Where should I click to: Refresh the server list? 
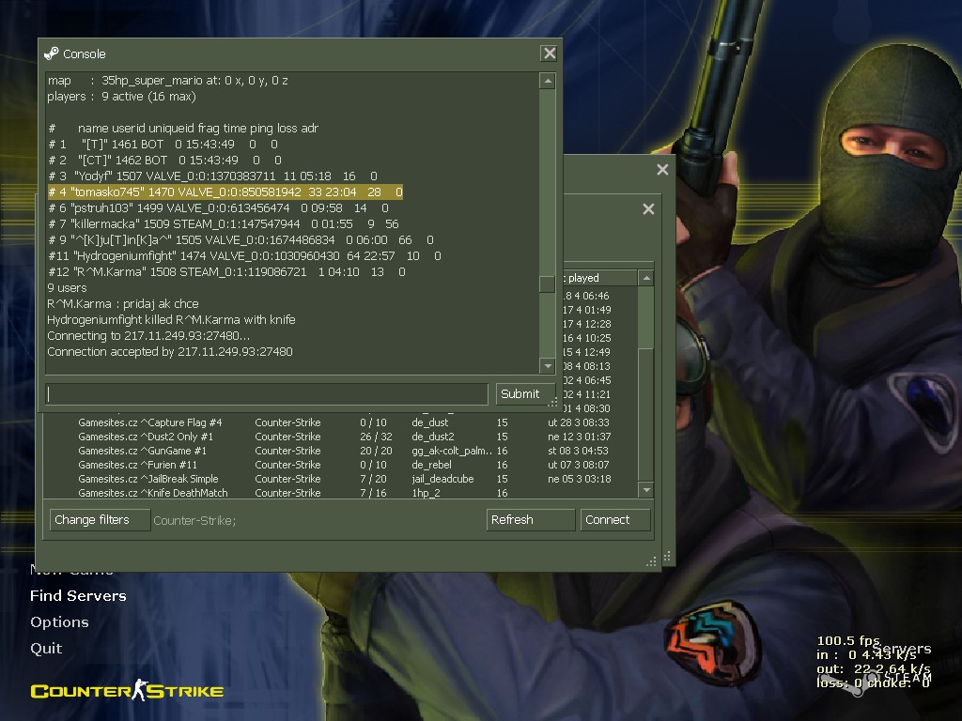point(530,520)
